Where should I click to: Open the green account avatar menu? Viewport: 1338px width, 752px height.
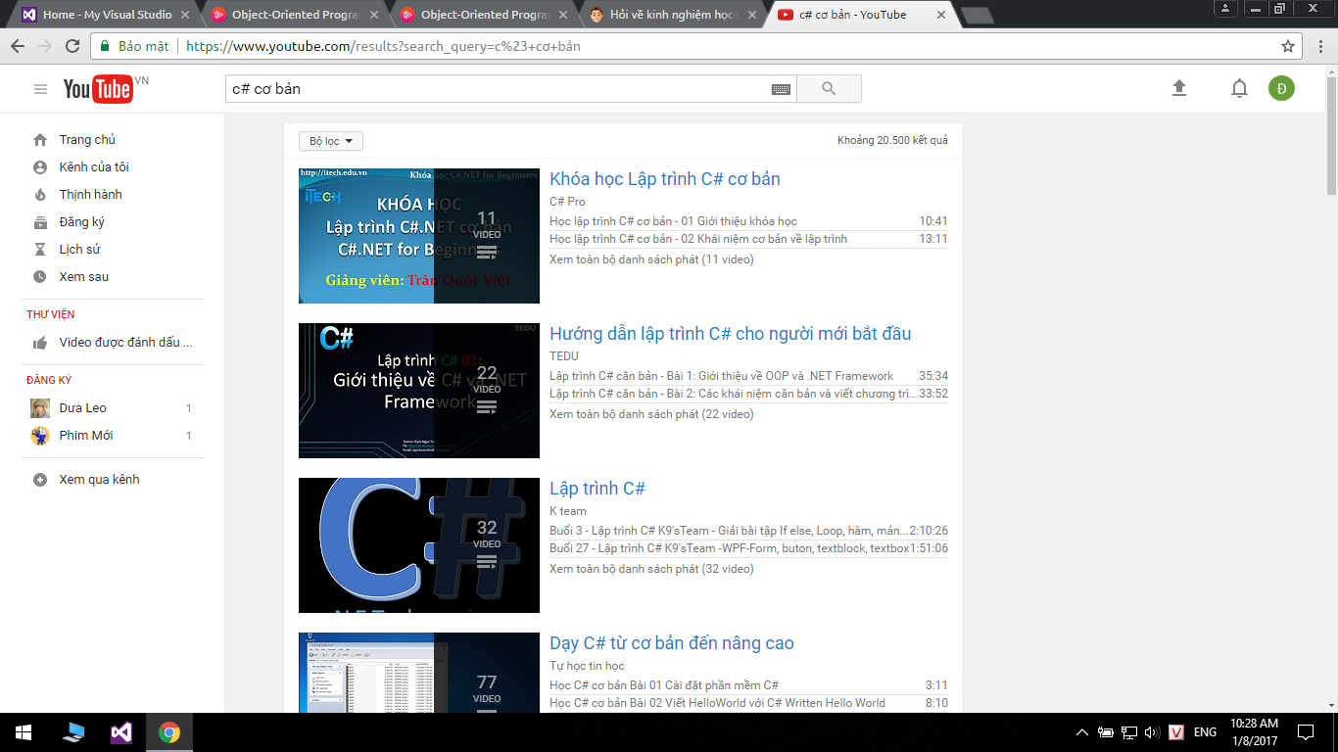point(1281,88)
